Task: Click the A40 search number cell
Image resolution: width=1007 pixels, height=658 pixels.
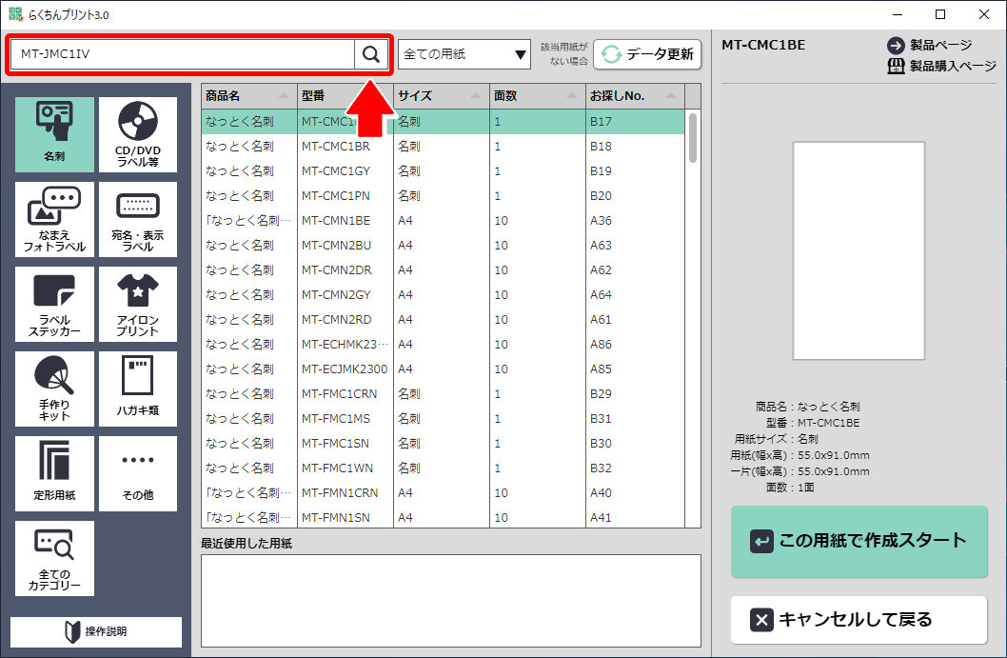Action: click(635, 493)
